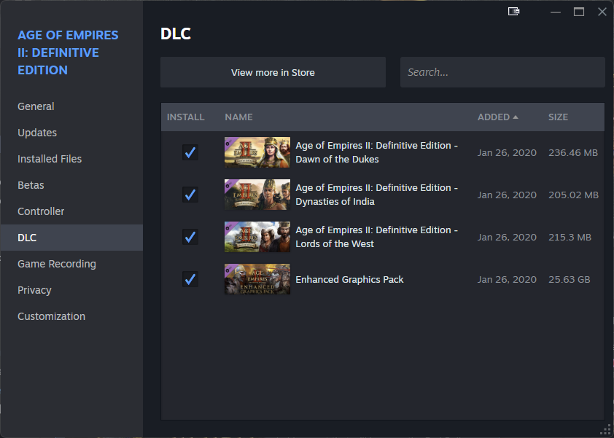
Task: Click the 205.02 MB size value
Action: 573,195
